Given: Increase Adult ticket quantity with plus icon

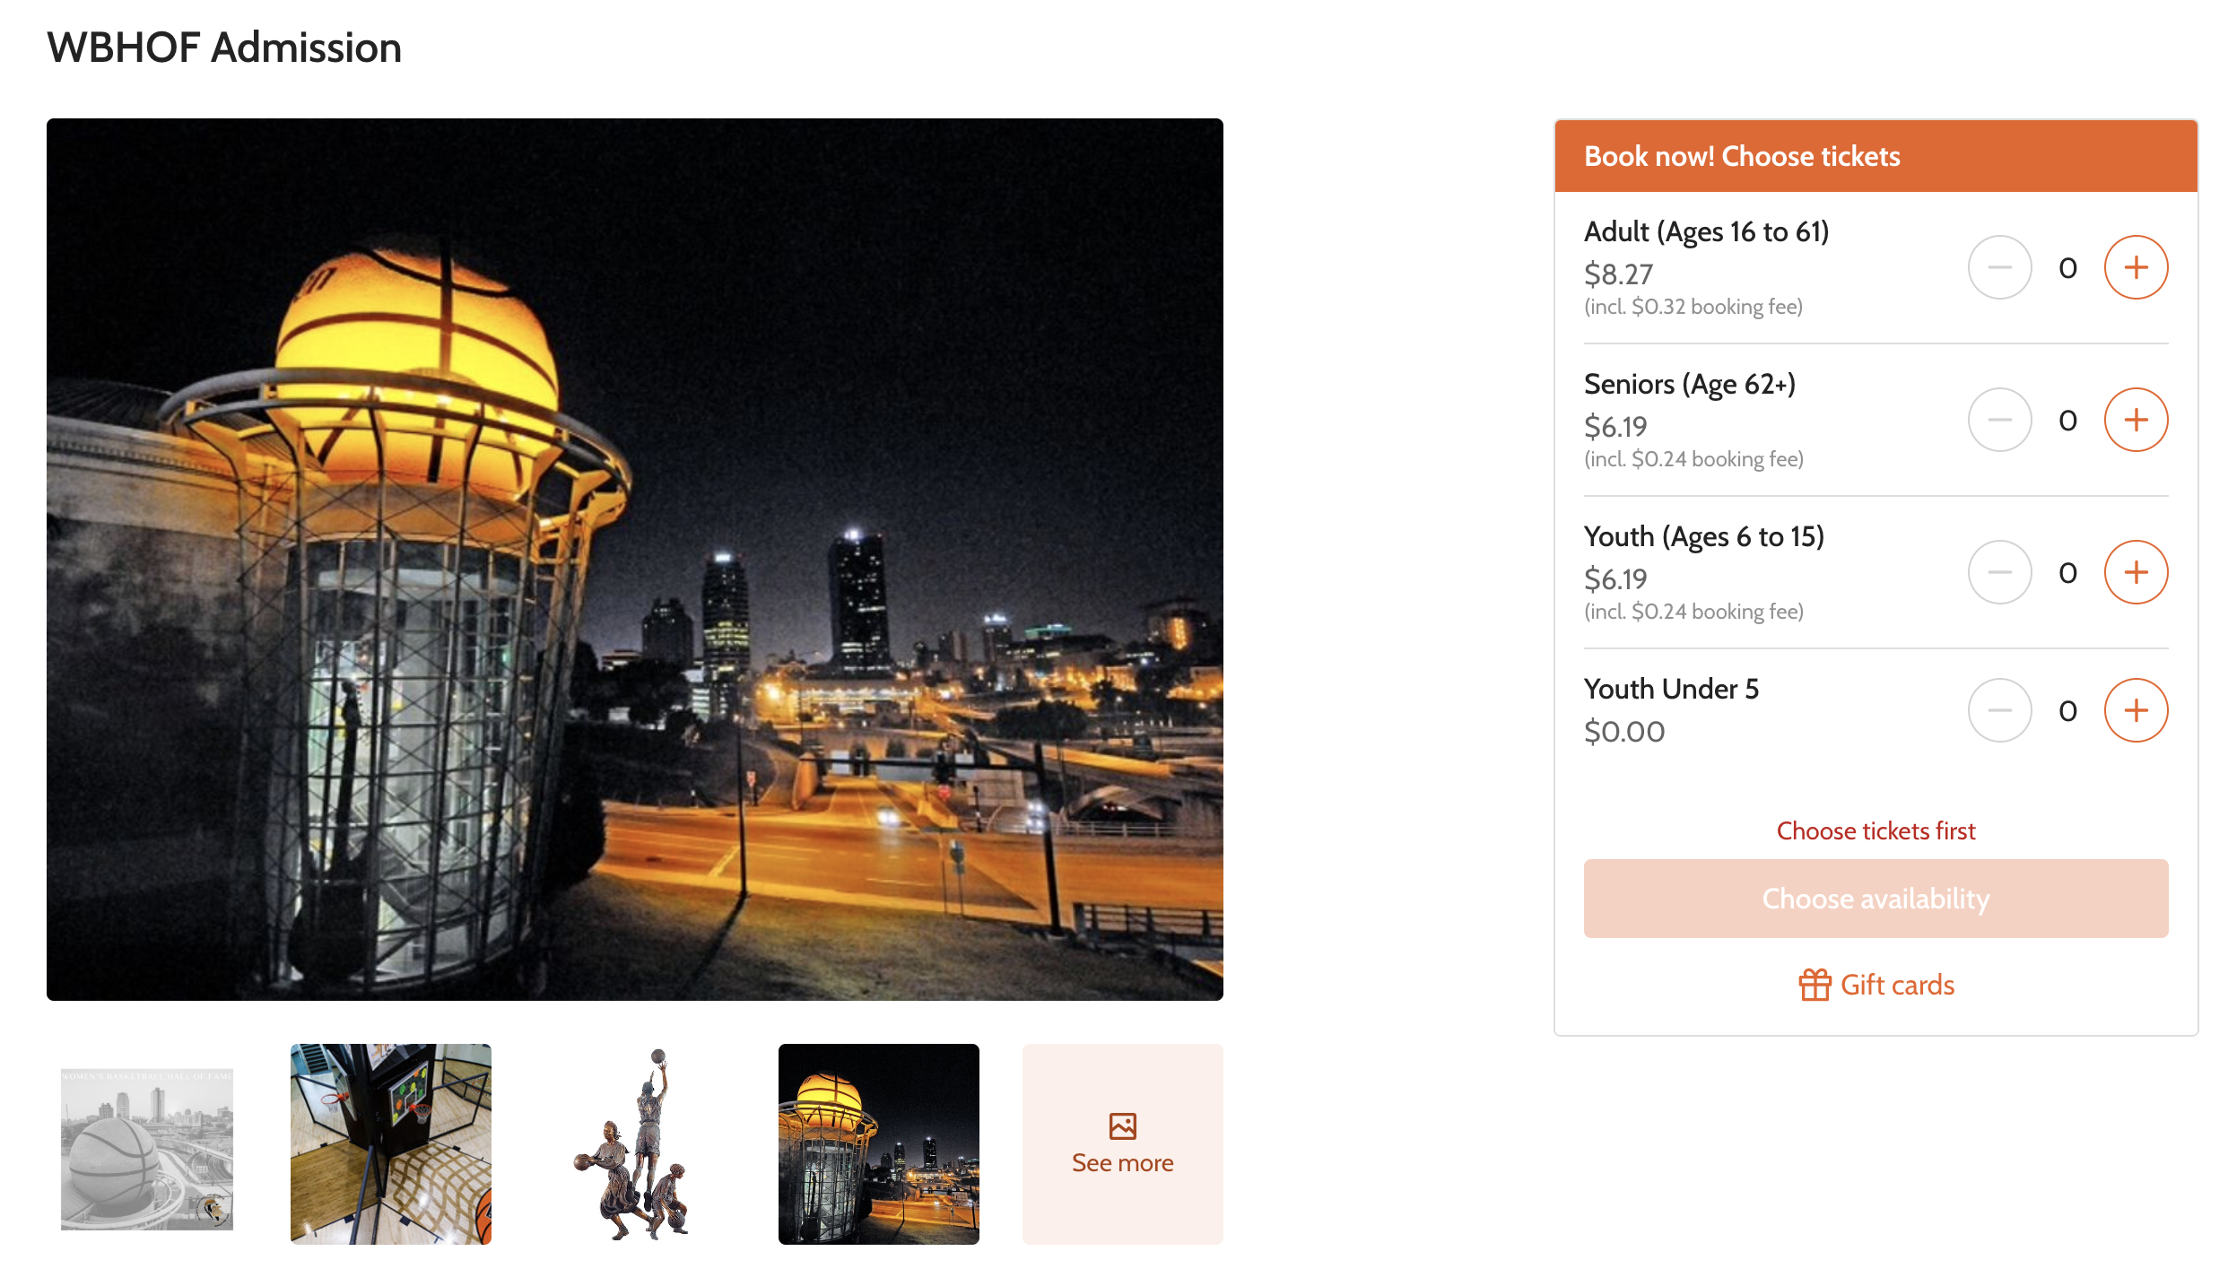Looking at the screenshot, I should tap(2136, 267).
